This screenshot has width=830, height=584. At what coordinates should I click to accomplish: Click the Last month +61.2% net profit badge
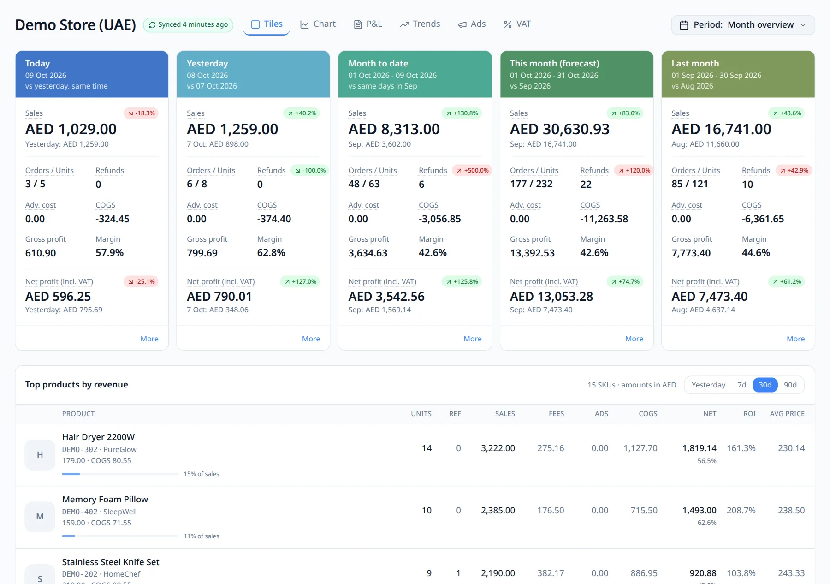pyautogui.click(x=787, y=282)
